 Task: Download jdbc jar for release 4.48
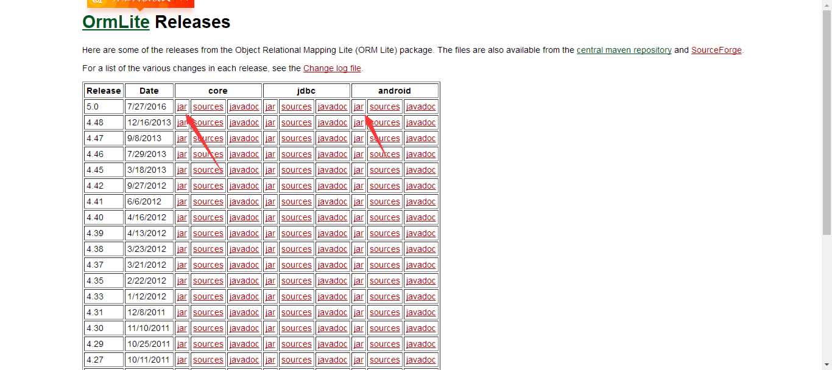[x=270, y=122]
